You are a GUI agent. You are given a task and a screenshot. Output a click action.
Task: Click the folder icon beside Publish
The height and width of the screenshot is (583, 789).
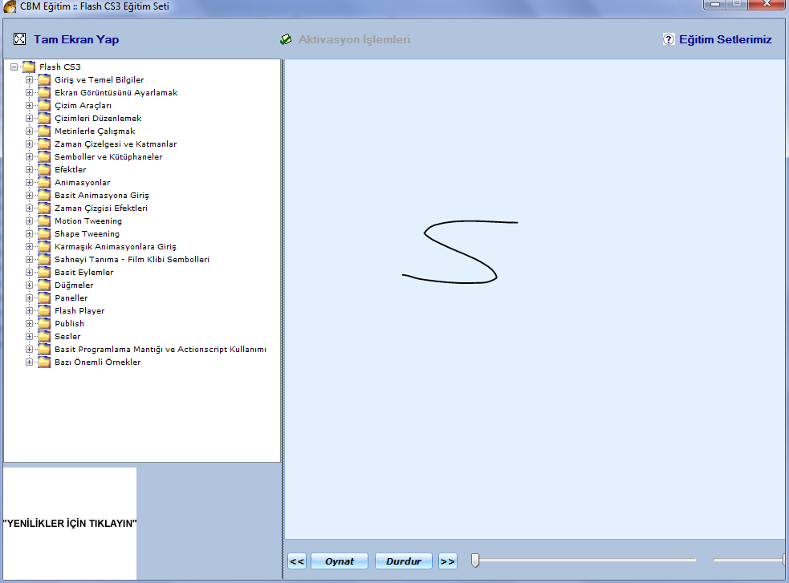[x=44, y=324]
